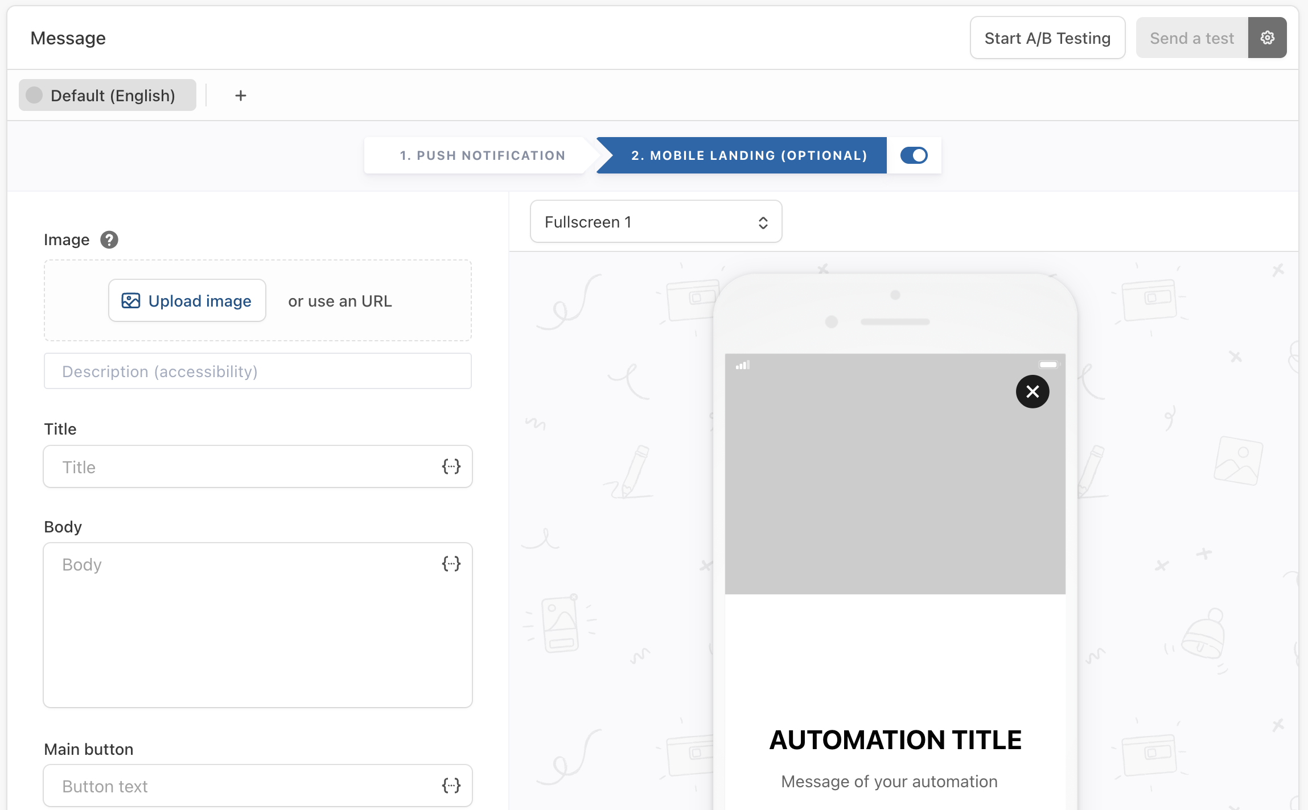
Task: Disable the Mobile Landing toggle switch
Action: coord(914,155)
